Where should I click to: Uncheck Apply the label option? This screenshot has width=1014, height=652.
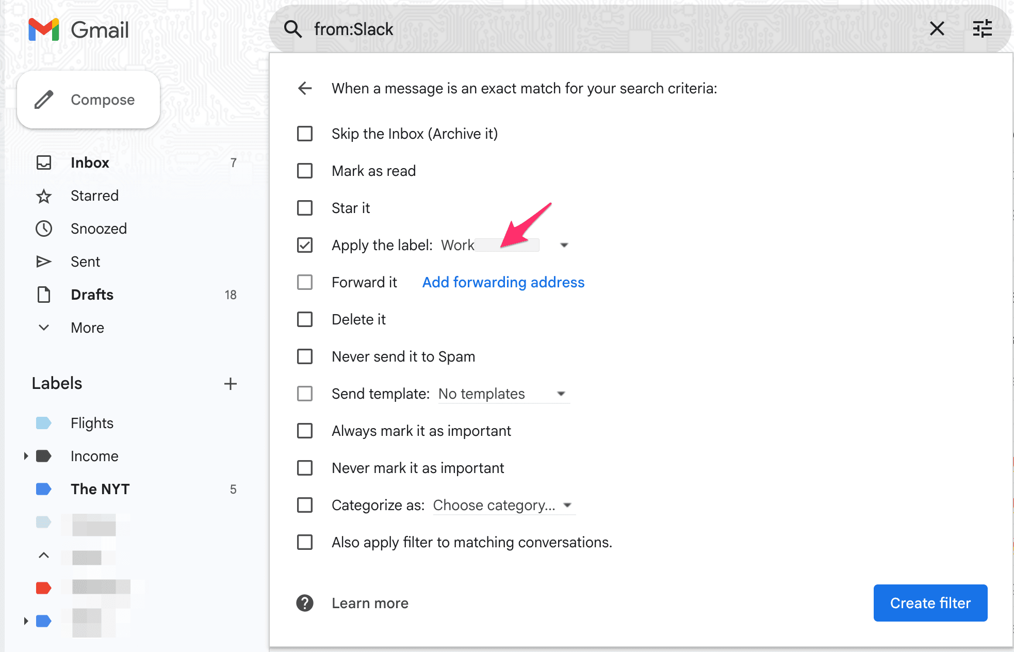(305, 245)
